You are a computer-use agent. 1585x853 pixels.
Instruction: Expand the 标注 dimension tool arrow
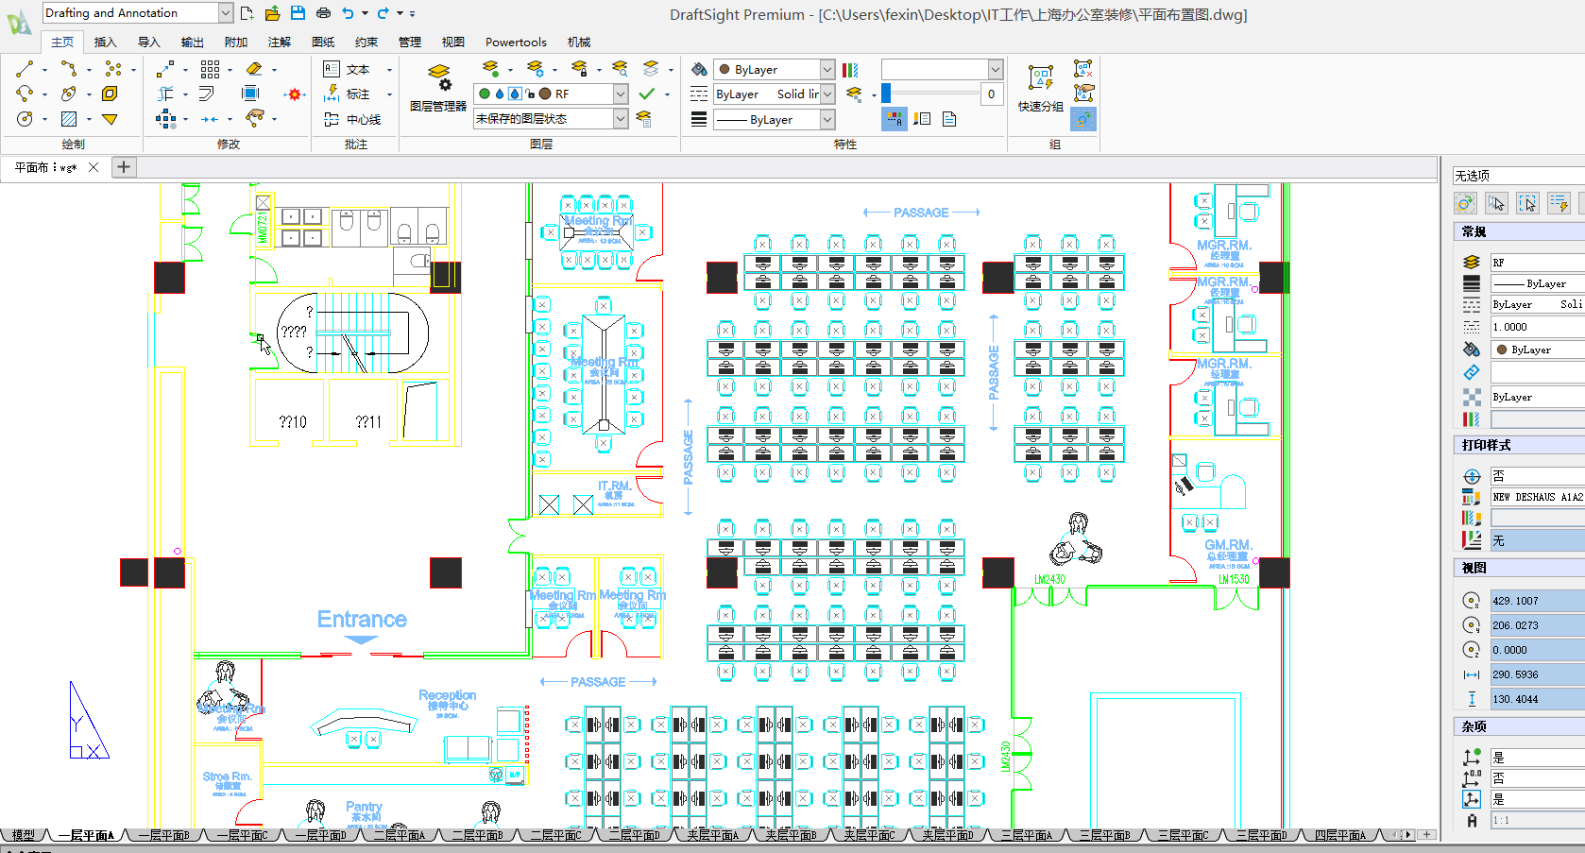tap(389, 94)
